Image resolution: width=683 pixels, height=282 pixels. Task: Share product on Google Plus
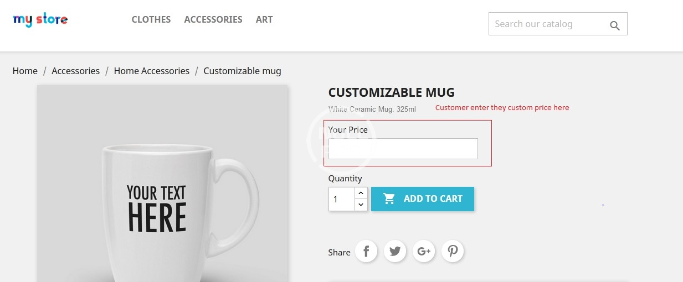point(424,252)
